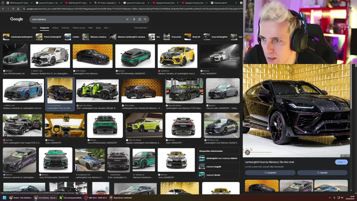
Task: Select the Mansory lamborghini venatus chip
Action: click(x=128, y=37)
